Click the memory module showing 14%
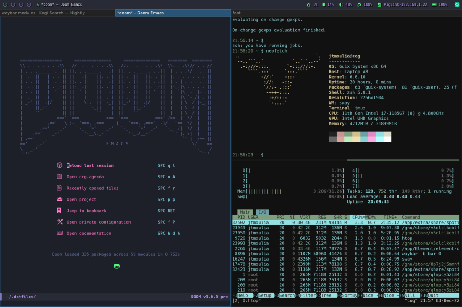Image resolution: width=462 pixels, height=307 pixels. point(328,4)
